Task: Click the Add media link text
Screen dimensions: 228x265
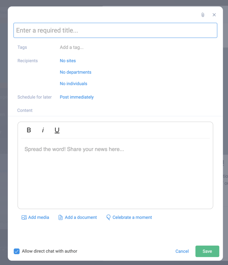Action: 38,218
